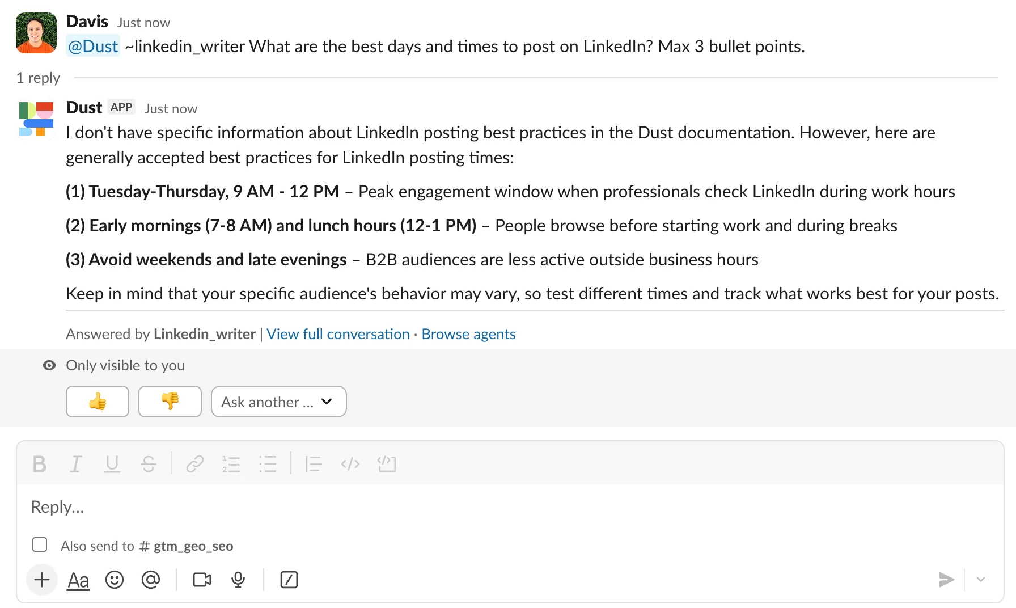Screen dimensions: 1016x608
Task: Expand the Ask another dropdown
Action: click(278, 402)
